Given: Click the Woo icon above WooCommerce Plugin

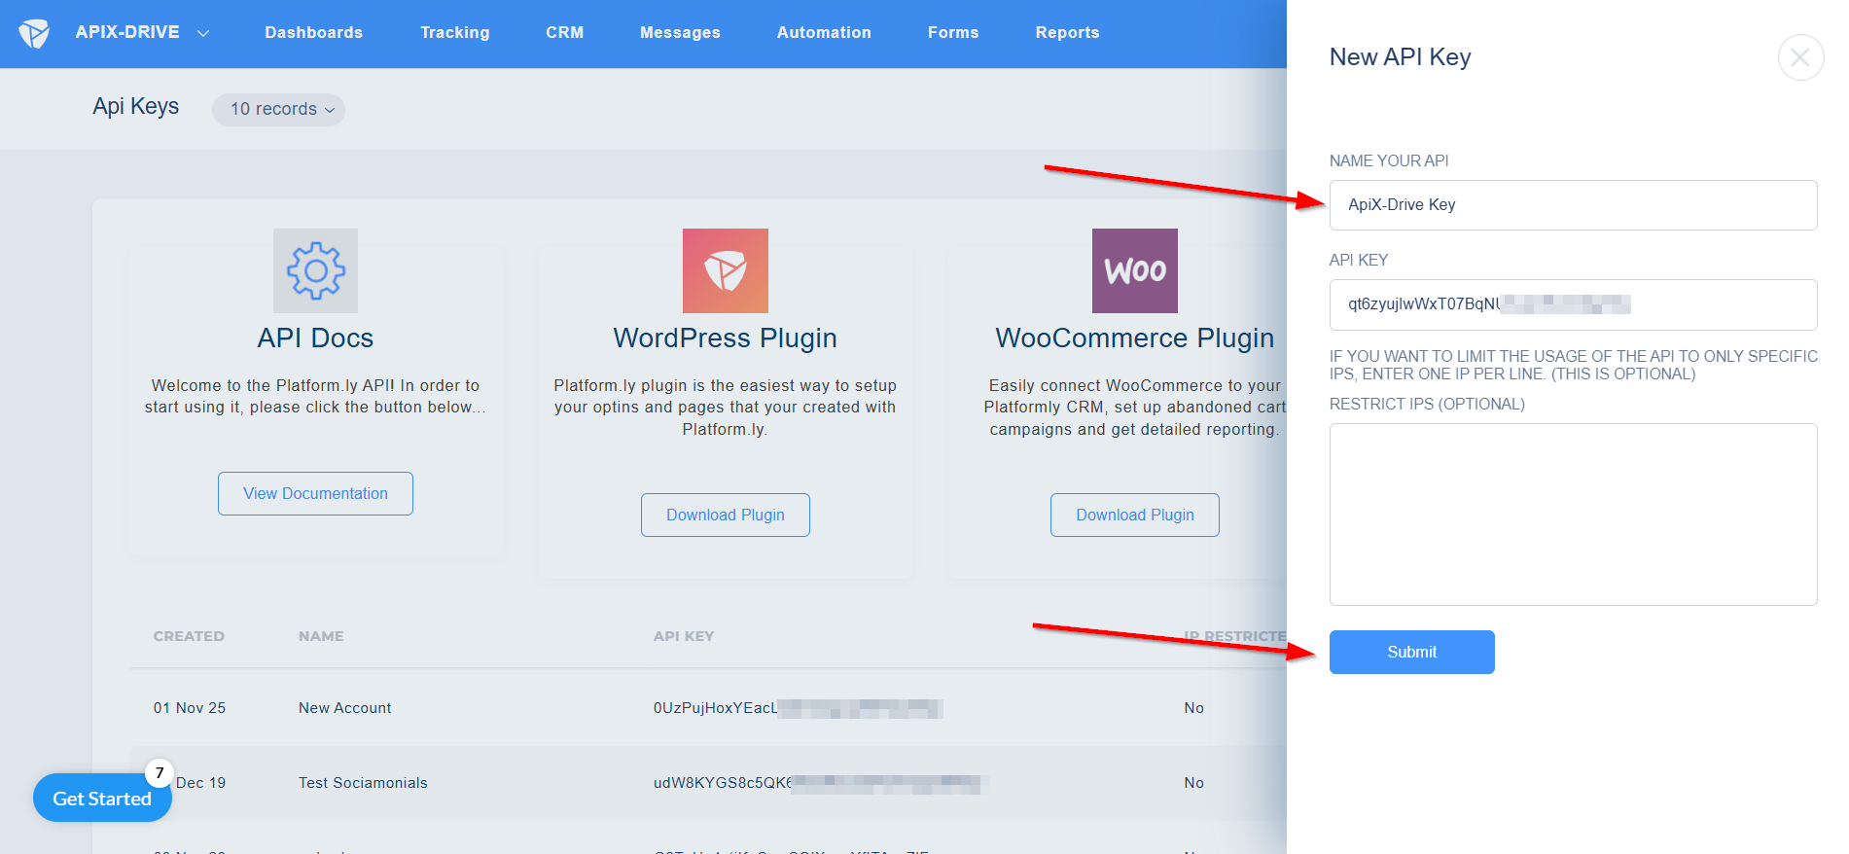Looking at the screenshot, I should click(x=1134, y=270).
